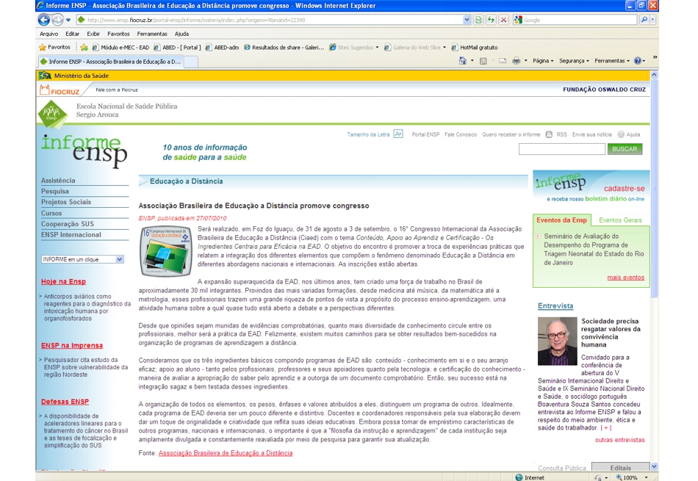
Task: Click the RSS feeds toolbar icon
Action: (483, 61)
